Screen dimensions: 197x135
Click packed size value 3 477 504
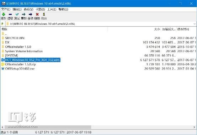169,47
